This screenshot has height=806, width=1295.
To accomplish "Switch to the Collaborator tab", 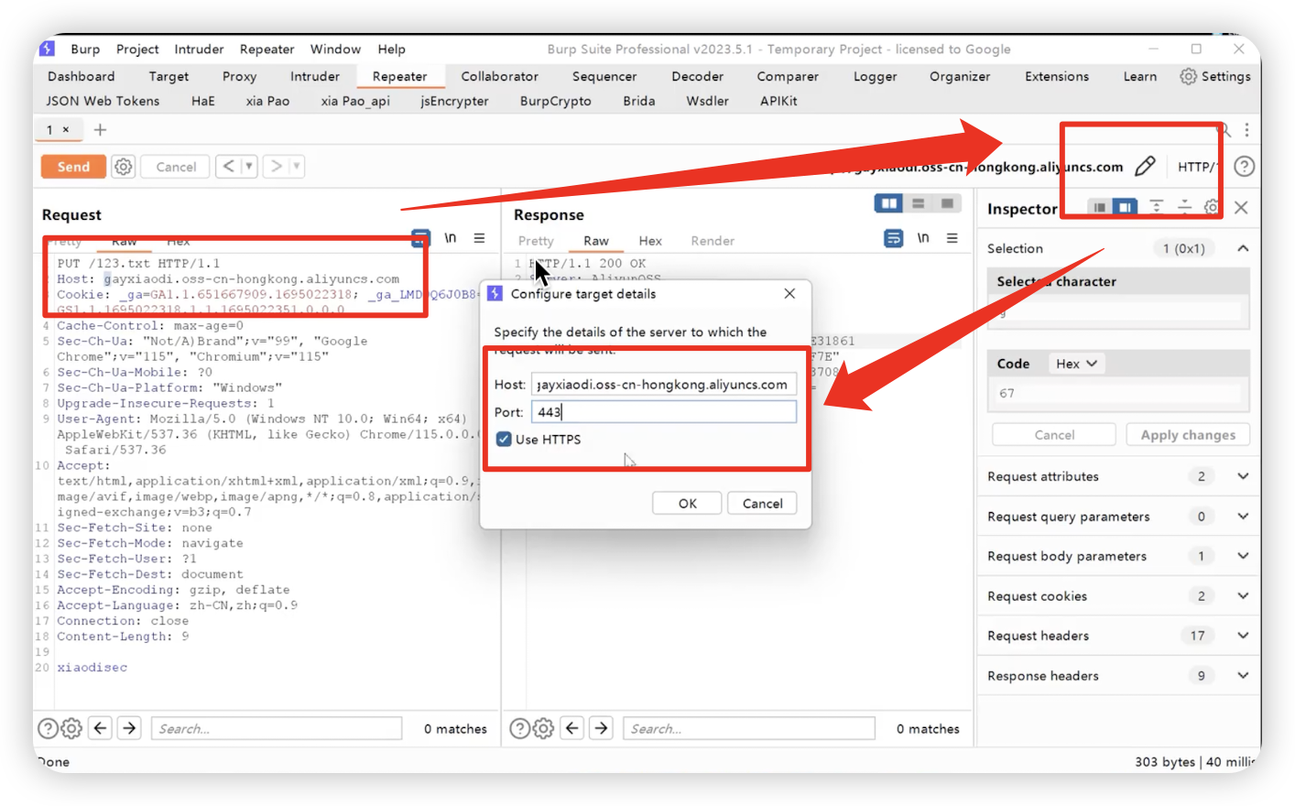I will [x=499, y=77].
